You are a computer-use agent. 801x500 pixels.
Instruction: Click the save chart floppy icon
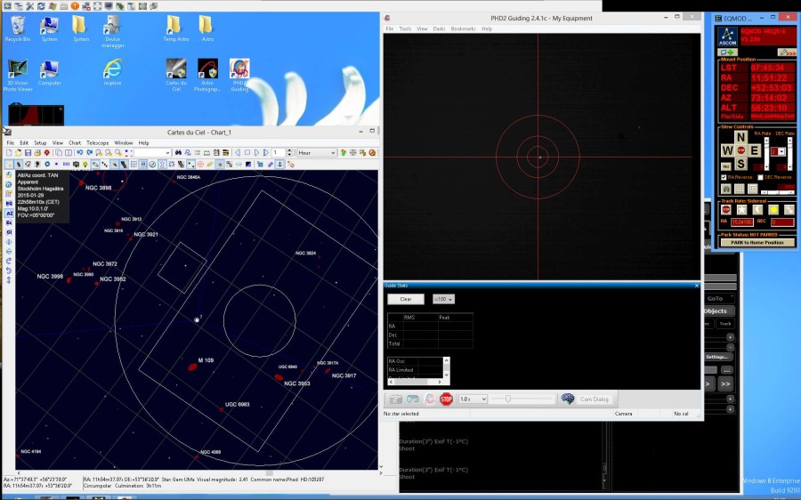pyautogui.click(x=28, y=152)
